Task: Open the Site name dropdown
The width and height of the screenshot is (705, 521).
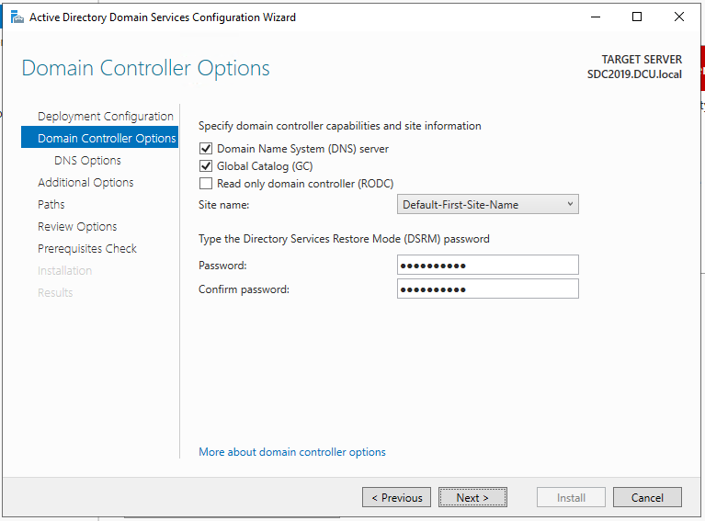Action: [x=488, y=204]
